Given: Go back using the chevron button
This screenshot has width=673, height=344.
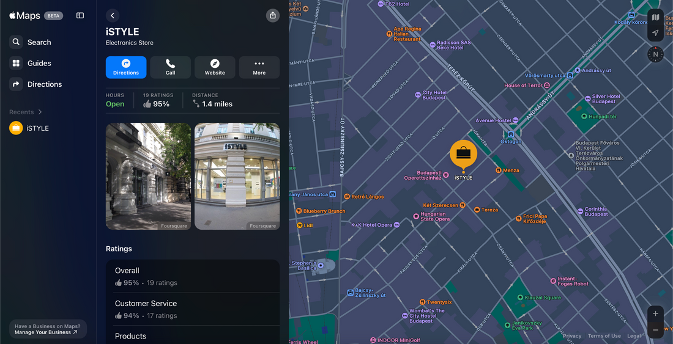Looking at the screenshot, I should (x=112, y=16).
